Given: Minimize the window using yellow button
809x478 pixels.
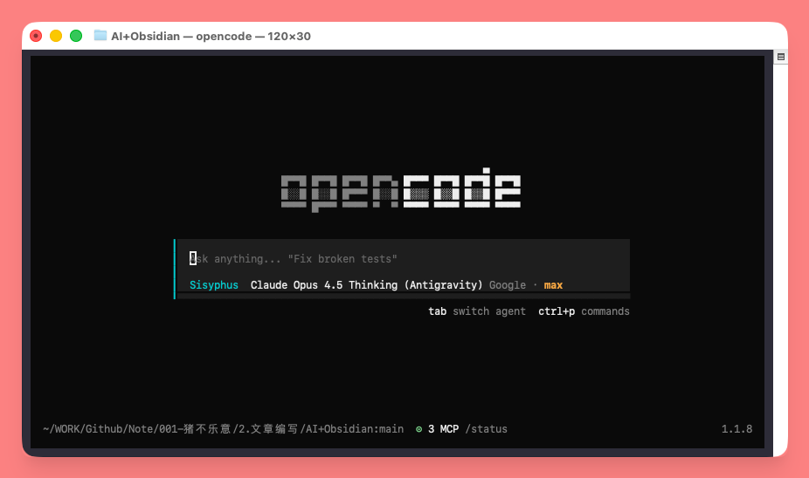Looking at the screenshot, I should click(56, 36).
